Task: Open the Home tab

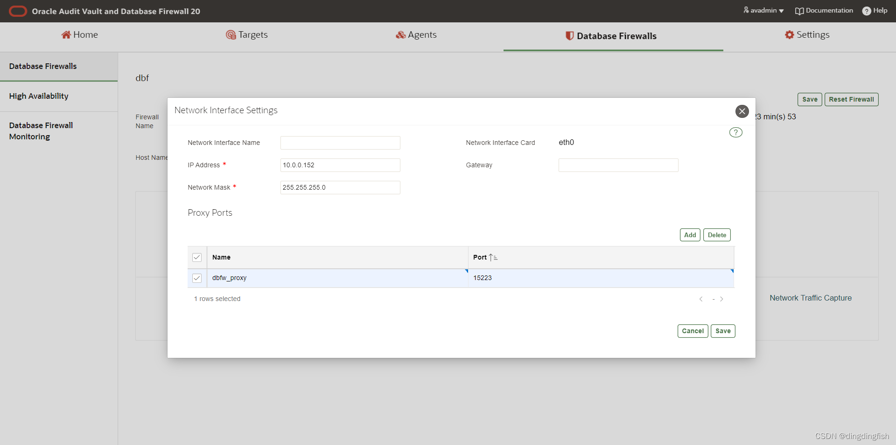Action: (x=79, y=35)
